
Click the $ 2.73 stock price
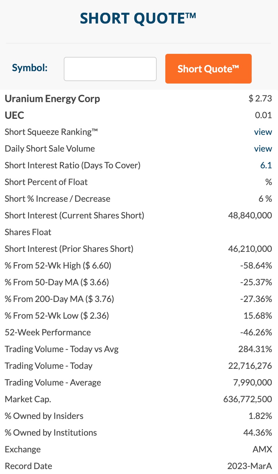tap(260, 99)
